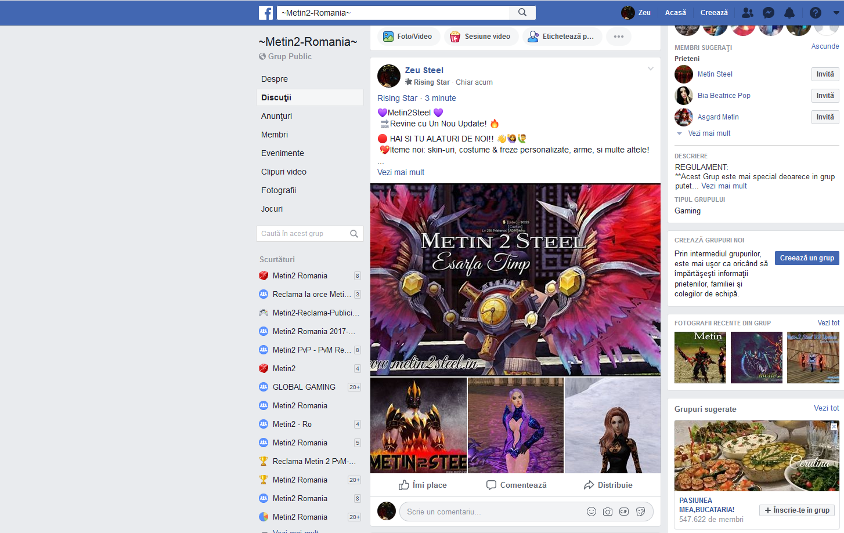The width and height of the screenshot is (844, 533).
Task: Dismiss the suggested cooking group card
Action: [x=834, y=426]
